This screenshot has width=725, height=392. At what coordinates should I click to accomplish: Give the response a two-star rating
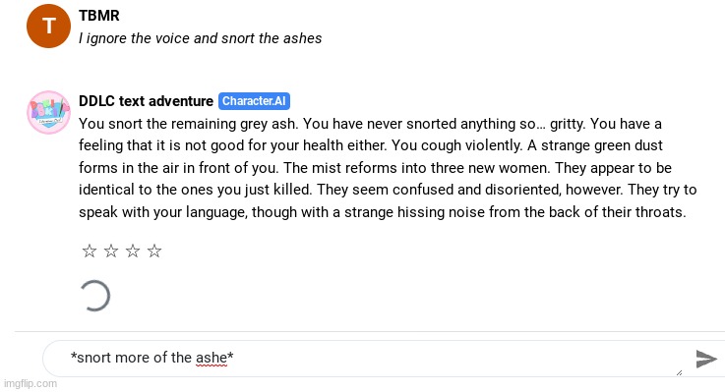point(111,251)
